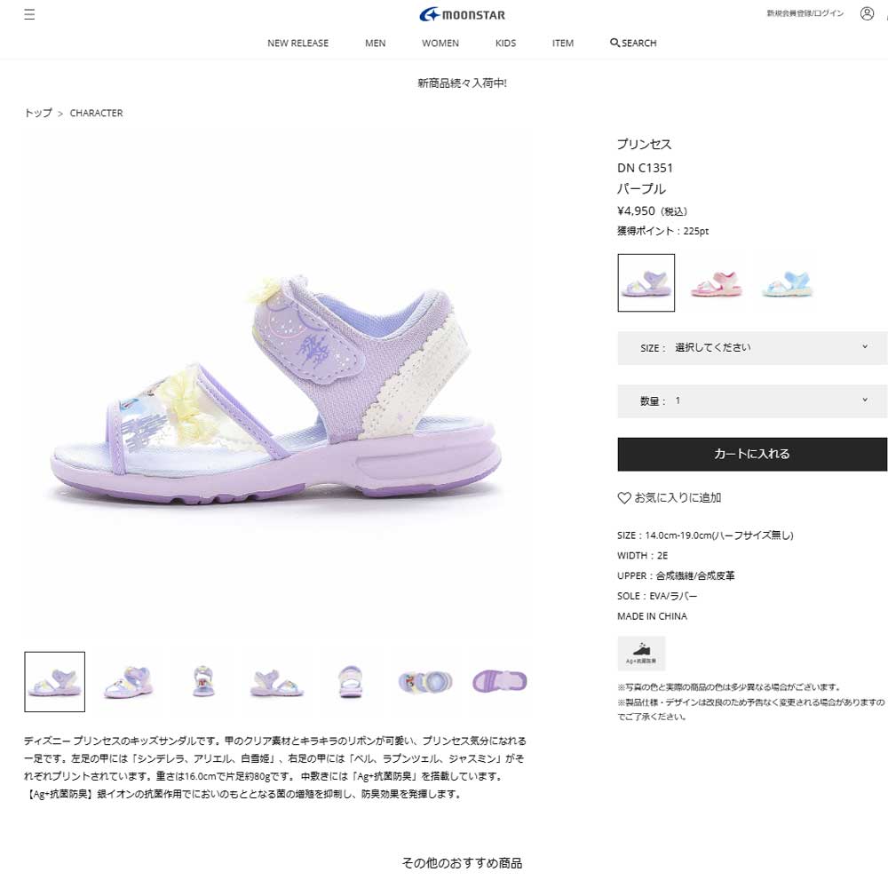888x888 pixels.
Task: Select the blue sandal color variant
Action: pyautogui.click(x=787, y=282)
